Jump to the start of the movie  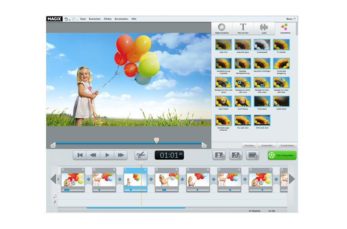pyautogui.click(x=80, y=155)
